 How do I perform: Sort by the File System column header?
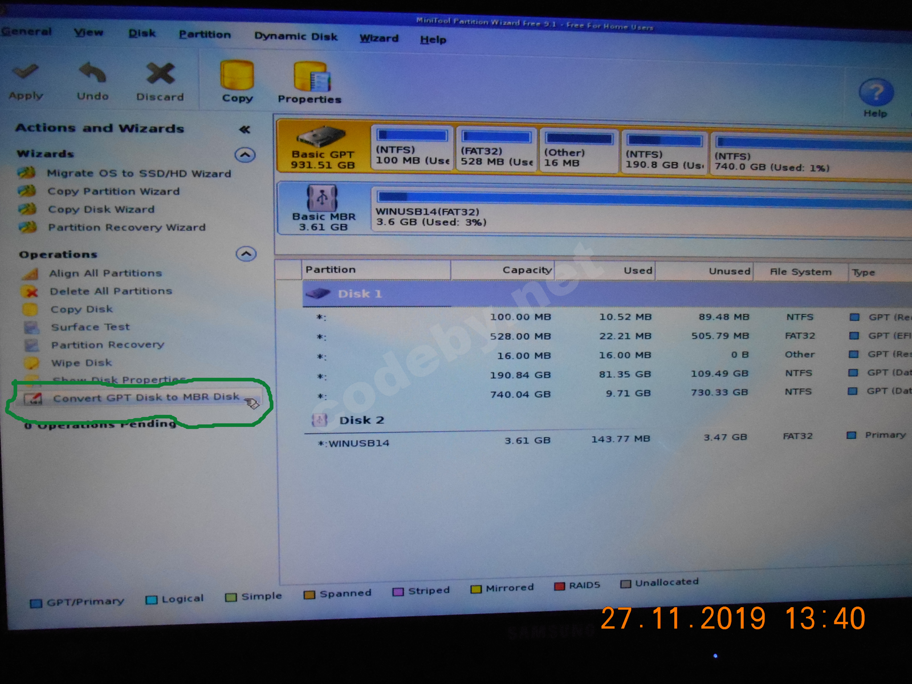click(800, 272)
